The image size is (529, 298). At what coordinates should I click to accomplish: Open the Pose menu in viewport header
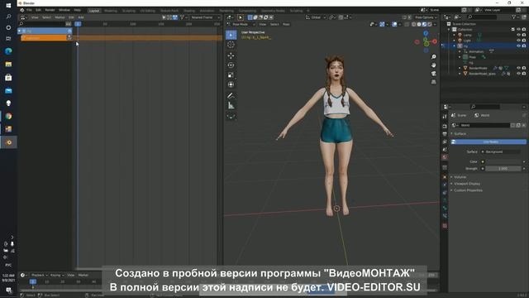pyautogui.click(x=286, y=24)
